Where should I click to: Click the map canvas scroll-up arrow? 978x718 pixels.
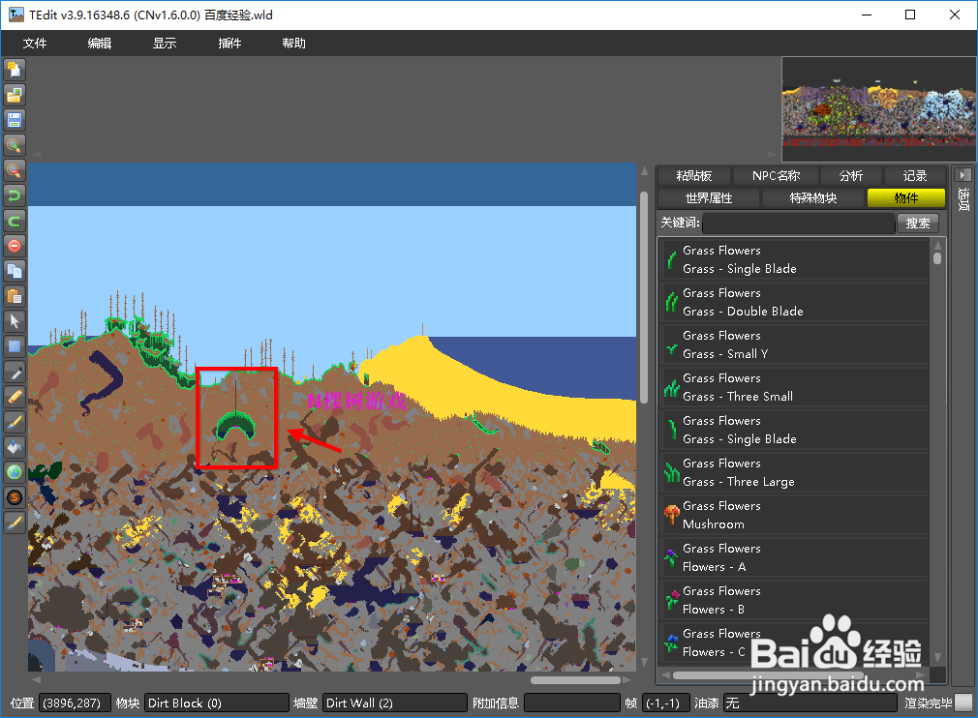644,171
